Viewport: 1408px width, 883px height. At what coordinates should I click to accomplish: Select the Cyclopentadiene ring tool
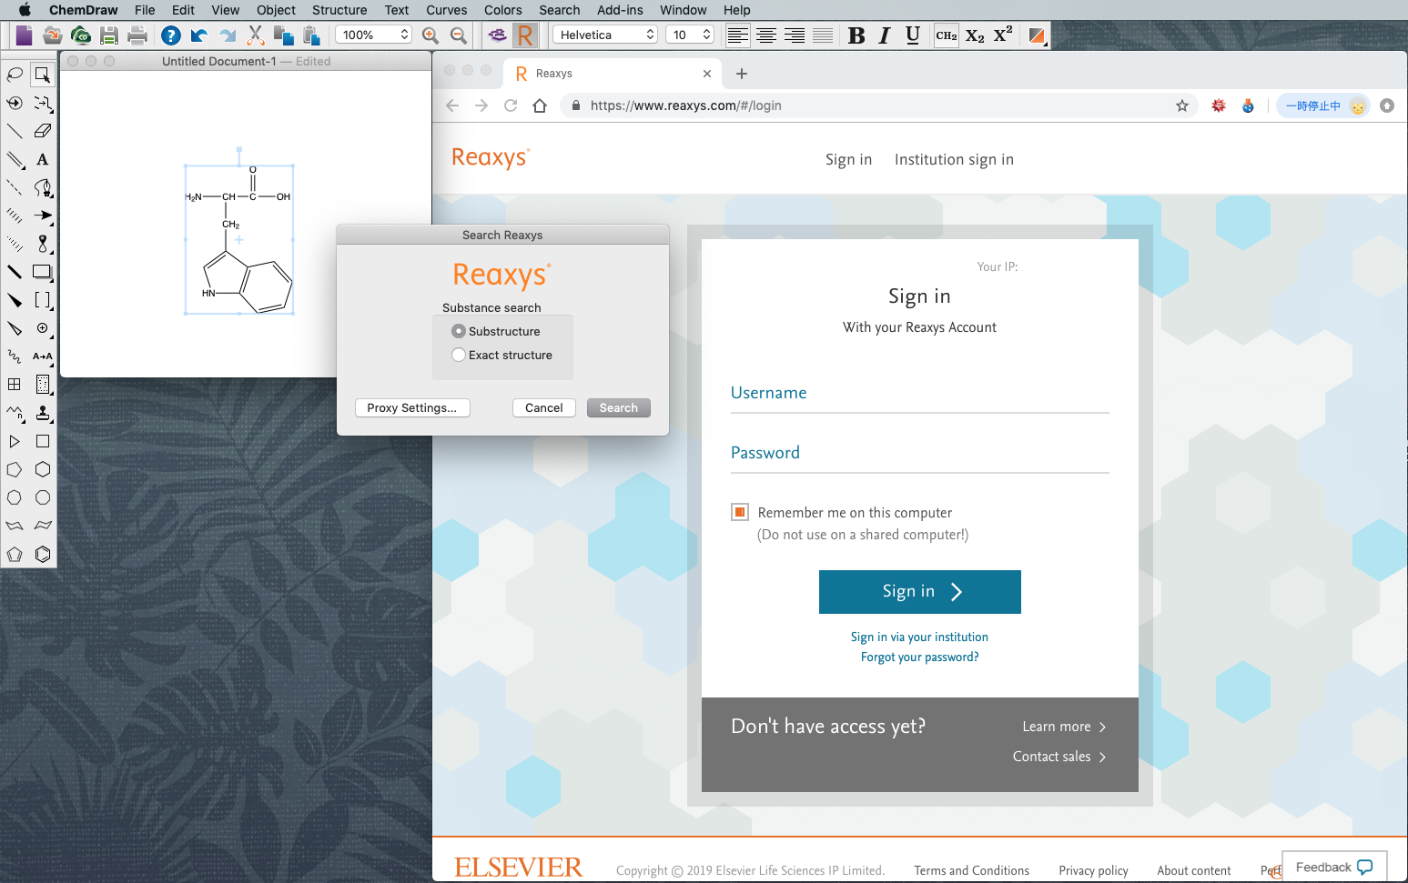pyautogui.click(x=15, y=554)
